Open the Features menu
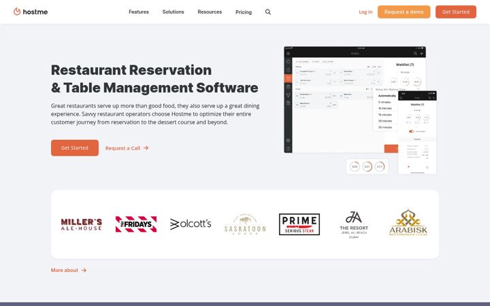 point(139,12)
